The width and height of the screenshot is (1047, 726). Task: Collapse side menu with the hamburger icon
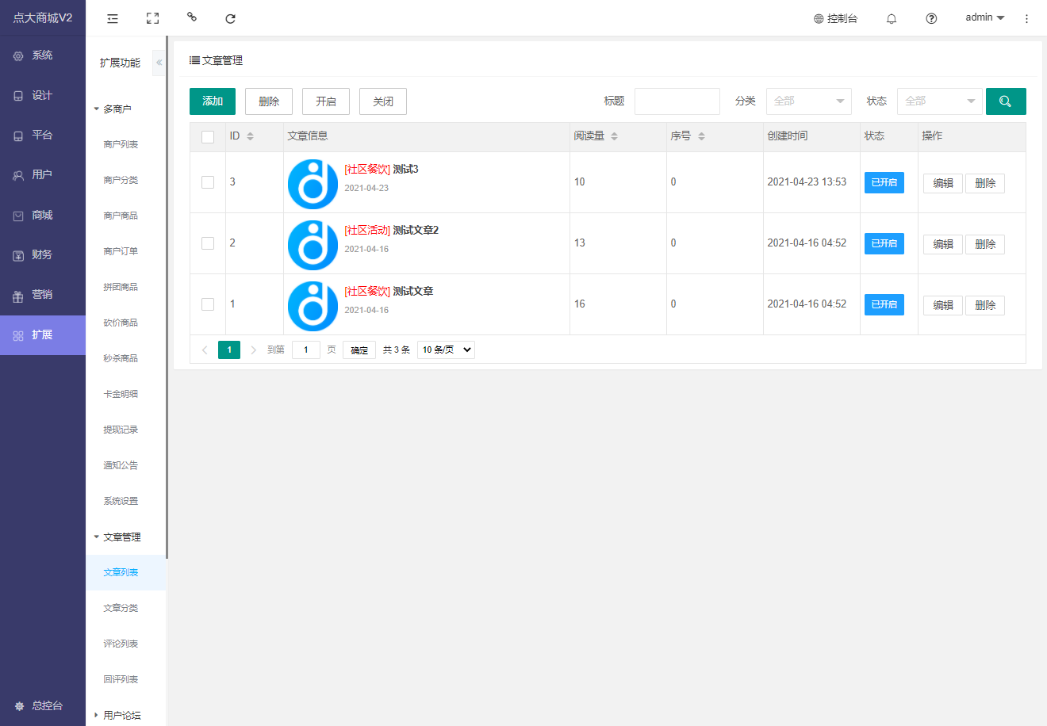point(113,18)
